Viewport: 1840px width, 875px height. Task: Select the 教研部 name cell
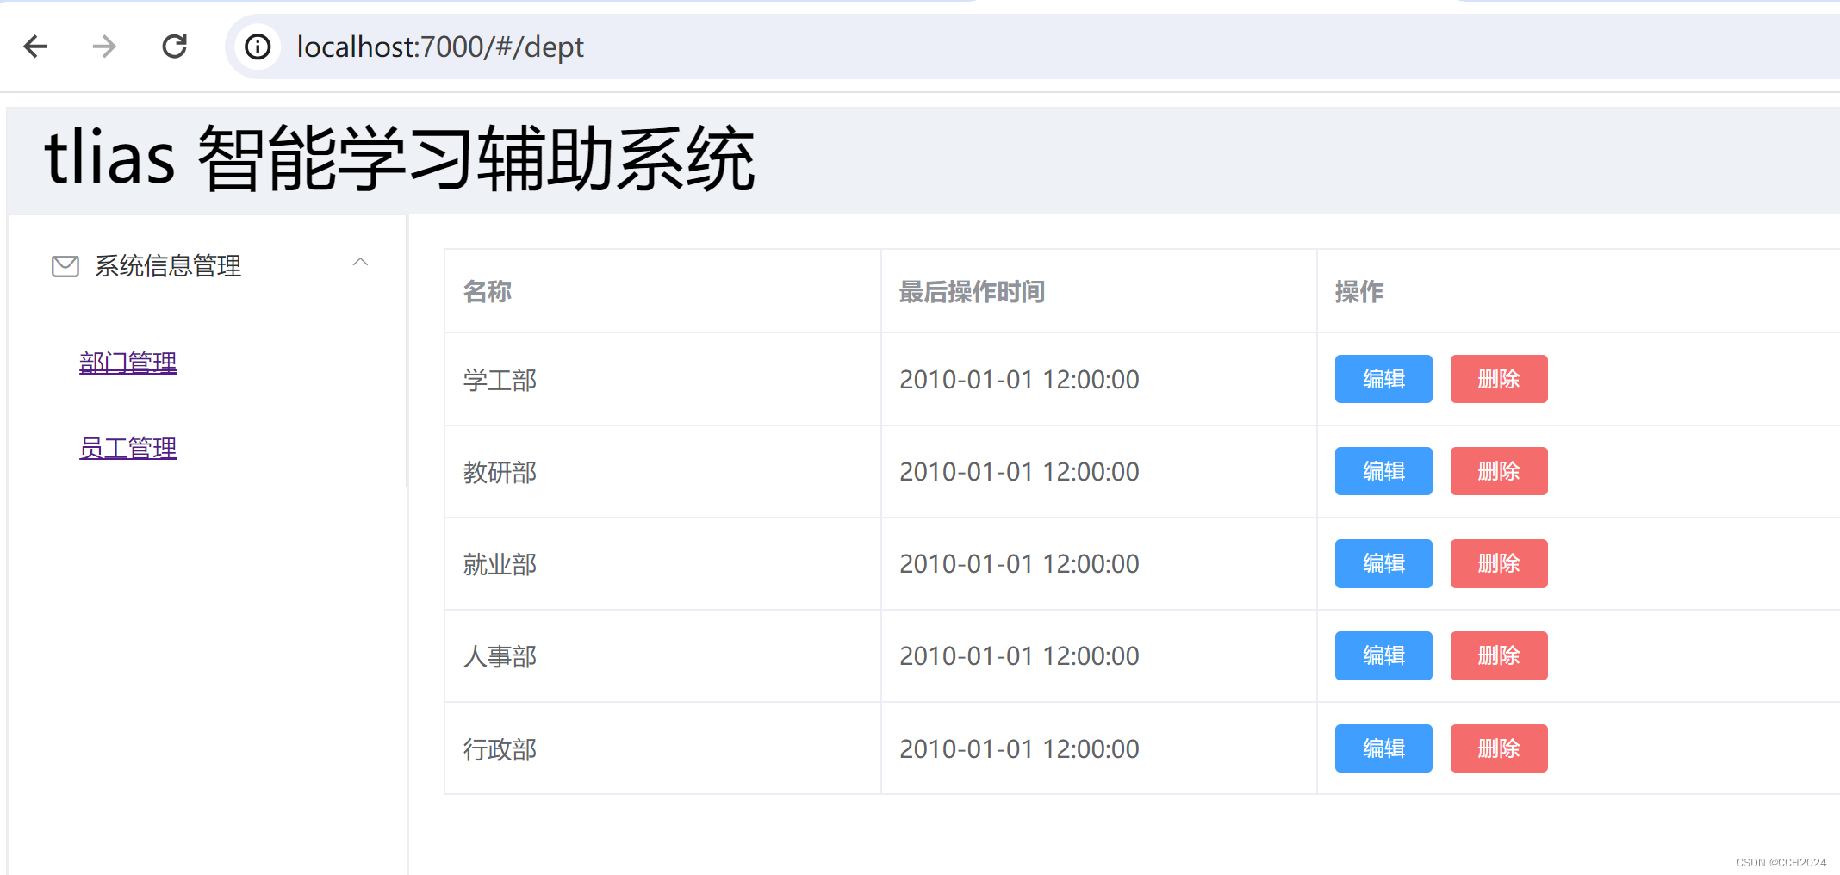[662, 471]
